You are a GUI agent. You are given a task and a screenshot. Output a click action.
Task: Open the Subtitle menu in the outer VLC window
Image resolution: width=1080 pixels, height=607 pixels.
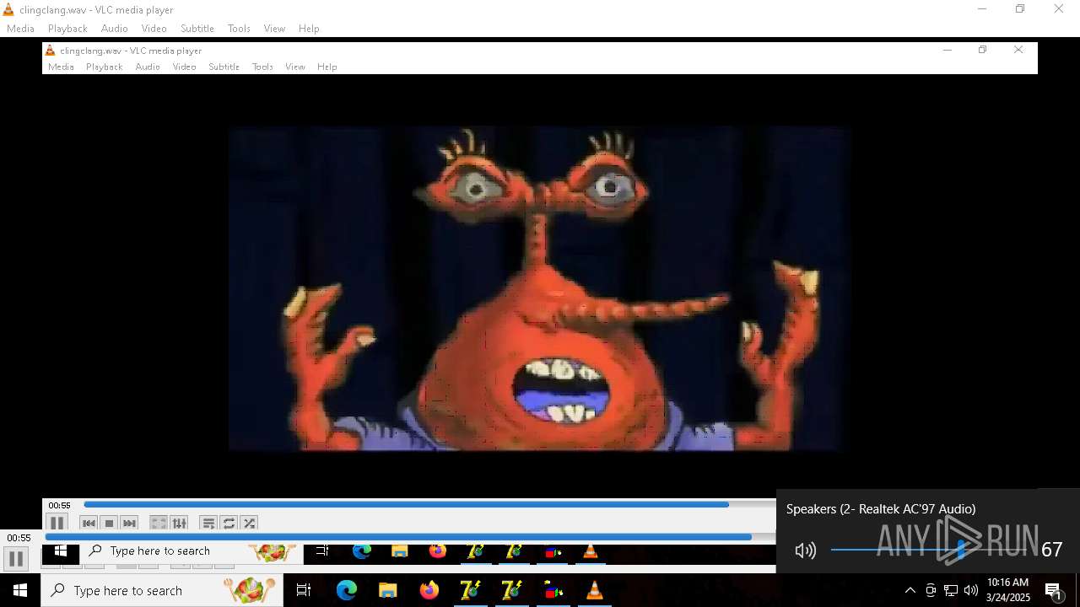pos(197,29)
